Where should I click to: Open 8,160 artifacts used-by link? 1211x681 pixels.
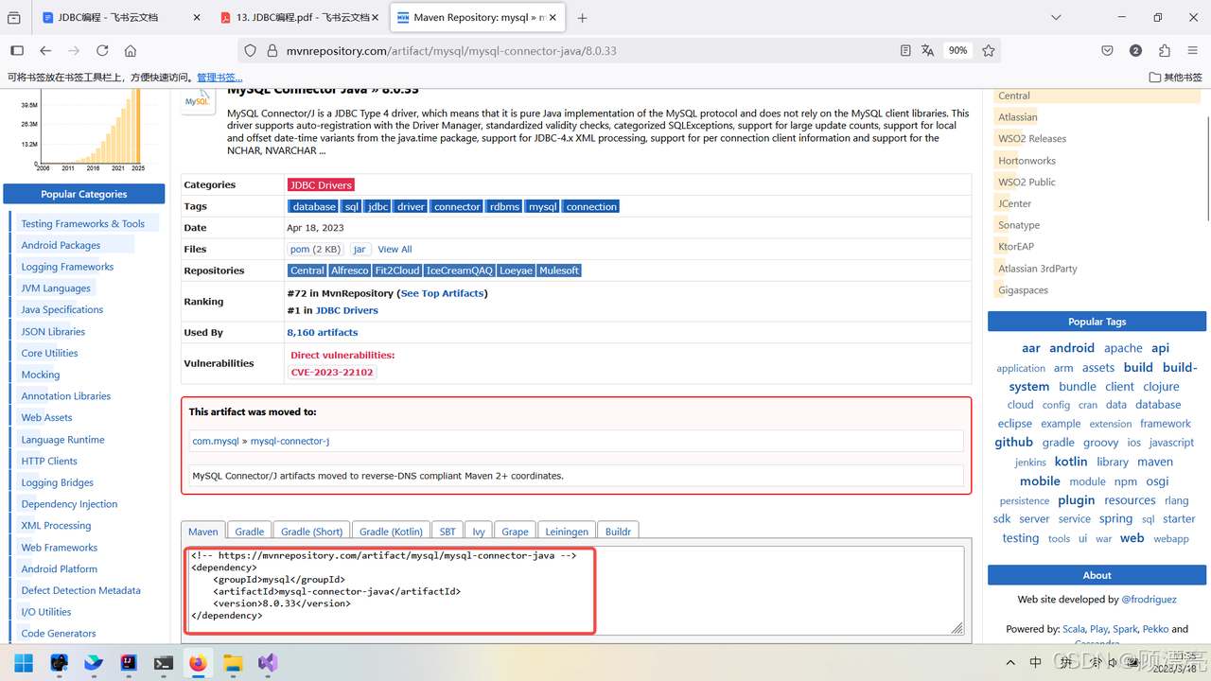click(x=323, y=333)
